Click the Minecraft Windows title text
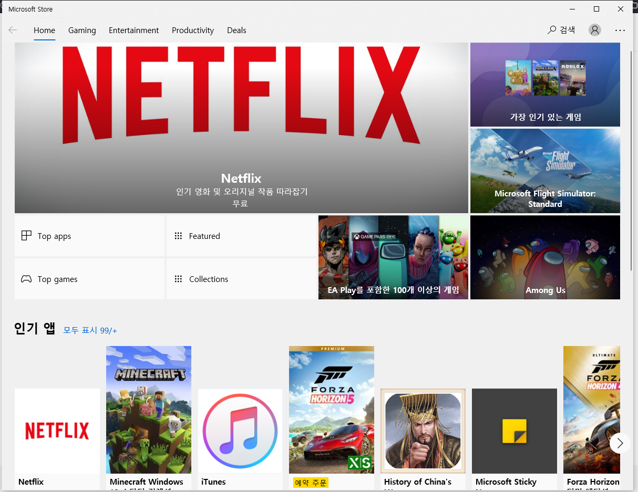Screen dimensions: 638x492 (147, 481)
